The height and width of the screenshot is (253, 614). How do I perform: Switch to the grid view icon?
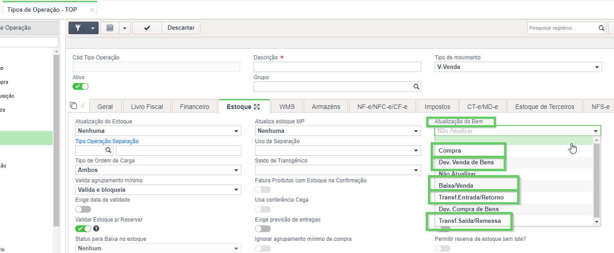(109, 28)
